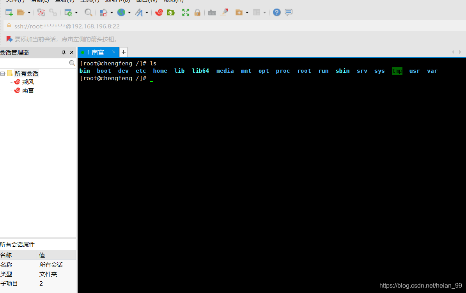Open the globe icon dropdown arrow
Viewport: 466px width, 293px height.
tap(129, 12)
